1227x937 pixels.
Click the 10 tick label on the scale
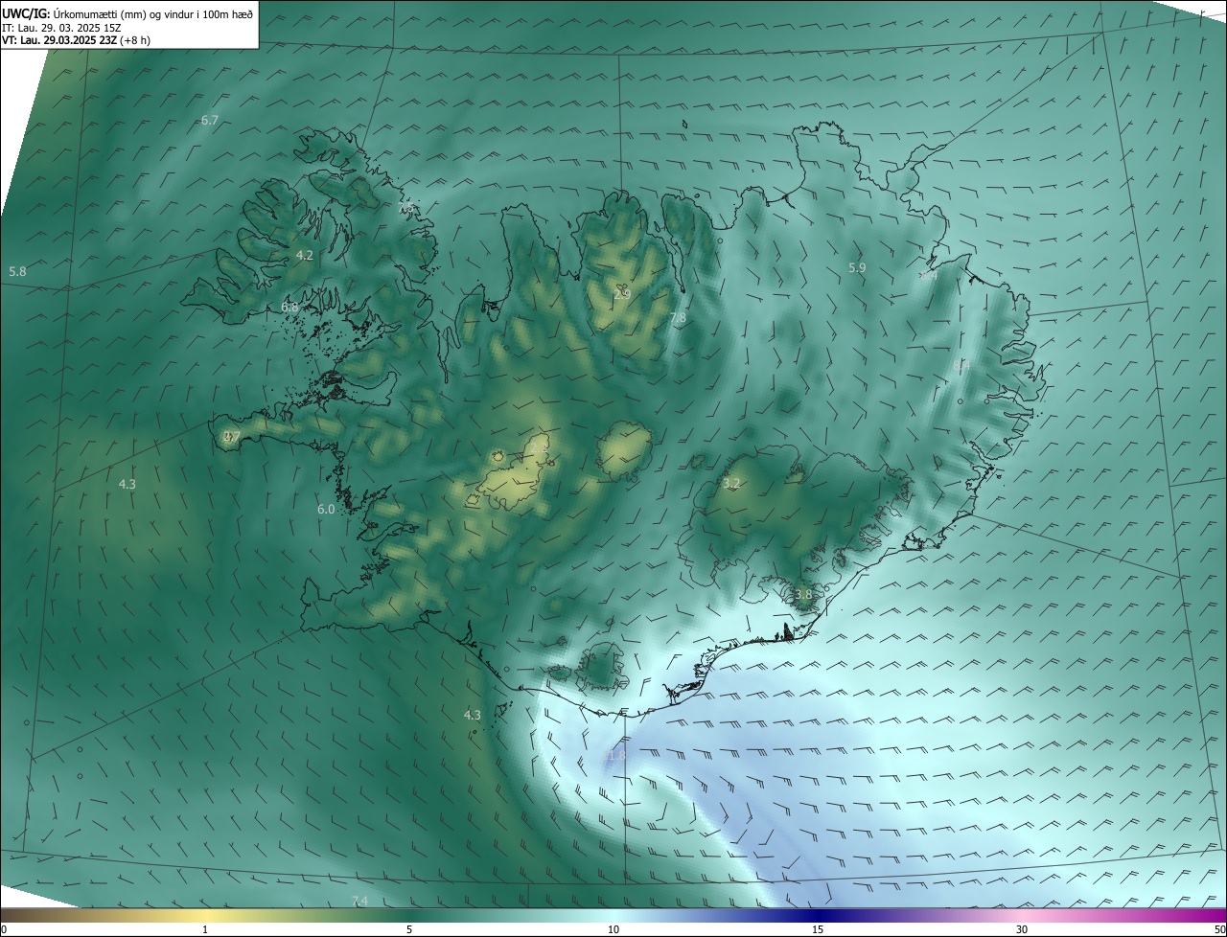pyautogui.click(x=613, y=929)
